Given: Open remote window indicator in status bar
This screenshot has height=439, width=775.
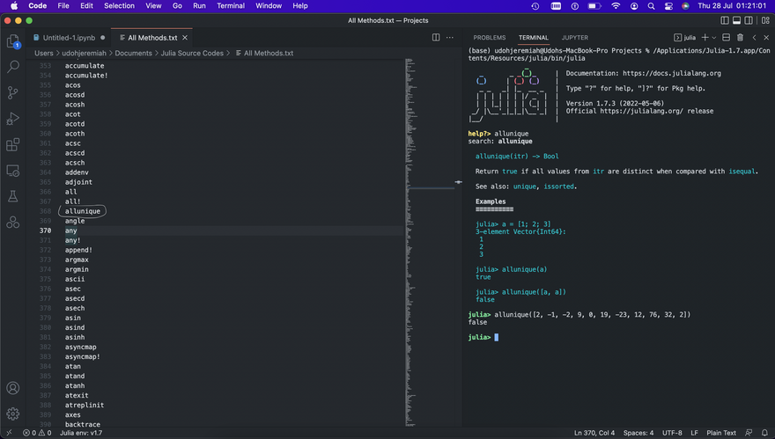Looking at the screenshot, I should (x=9, y=433).
